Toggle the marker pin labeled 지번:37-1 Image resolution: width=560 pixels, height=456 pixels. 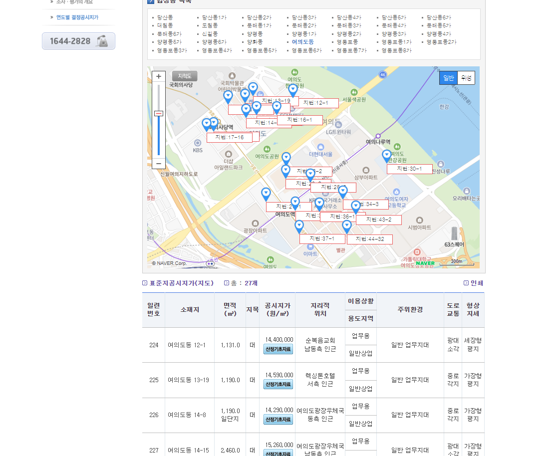point(299,226)
